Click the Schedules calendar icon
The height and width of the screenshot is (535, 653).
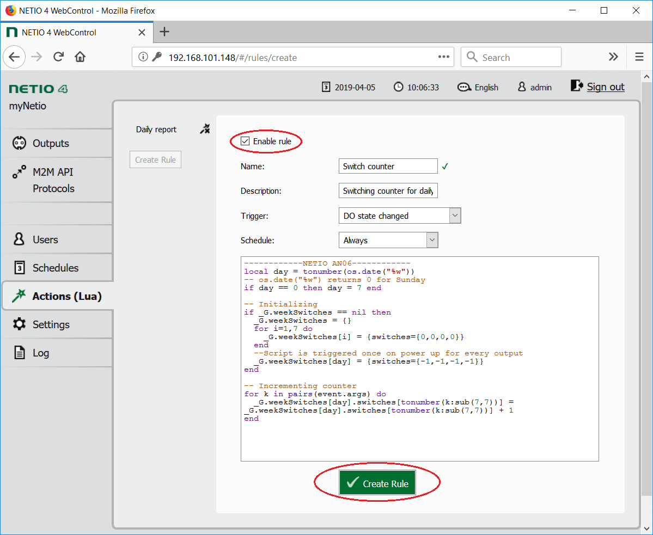19,268
